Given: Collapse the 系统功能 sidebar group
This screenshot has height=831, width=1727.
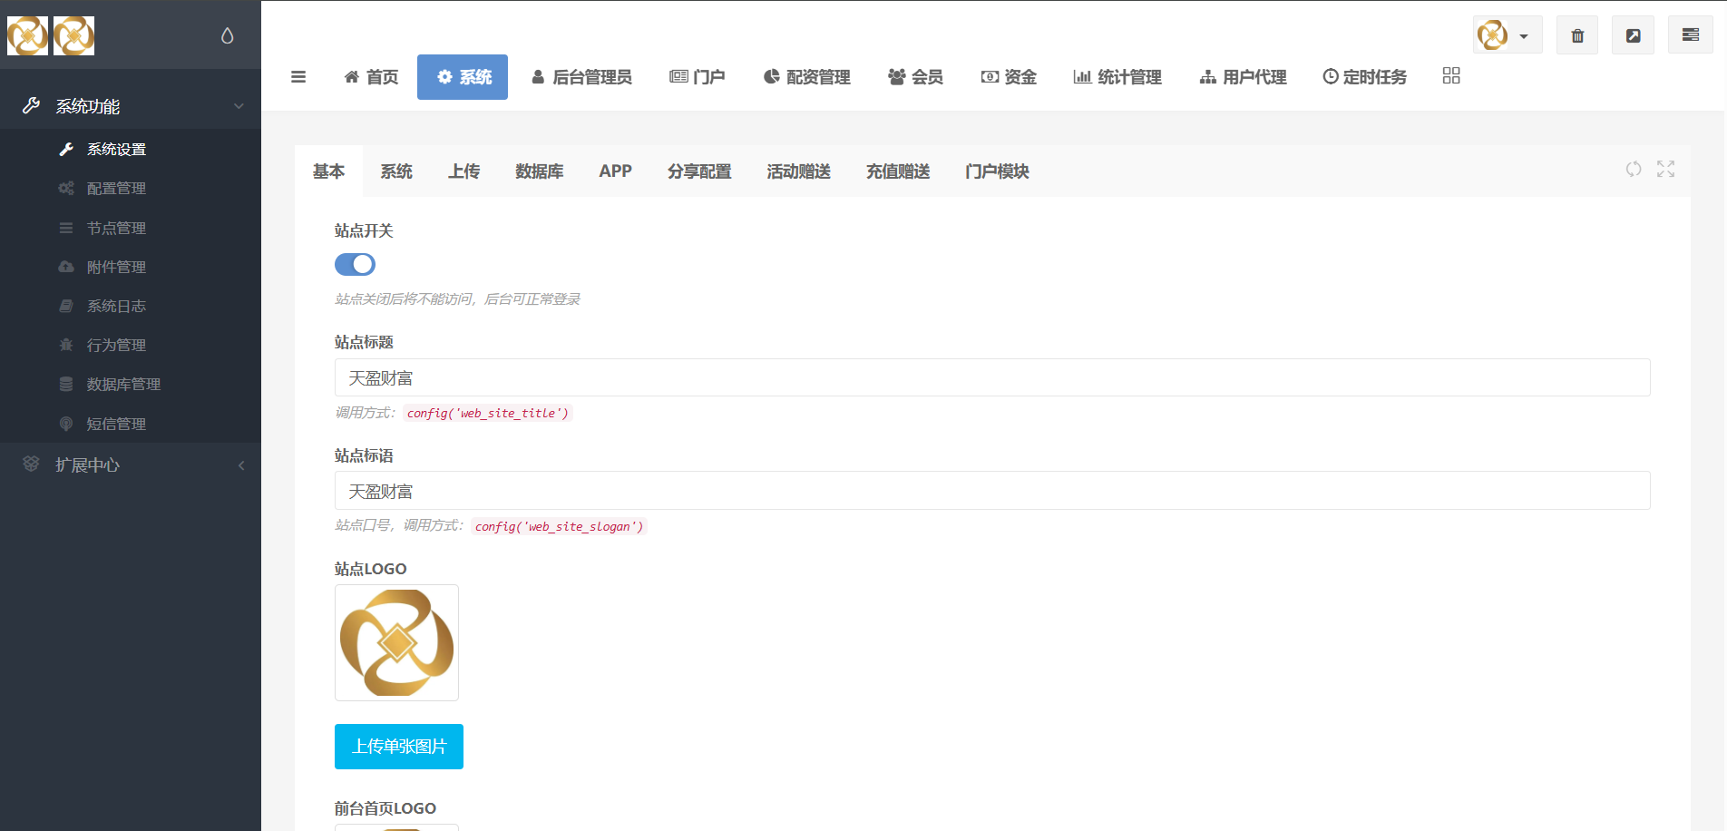Looking at the screenshot, I should (x=131, y=106).
